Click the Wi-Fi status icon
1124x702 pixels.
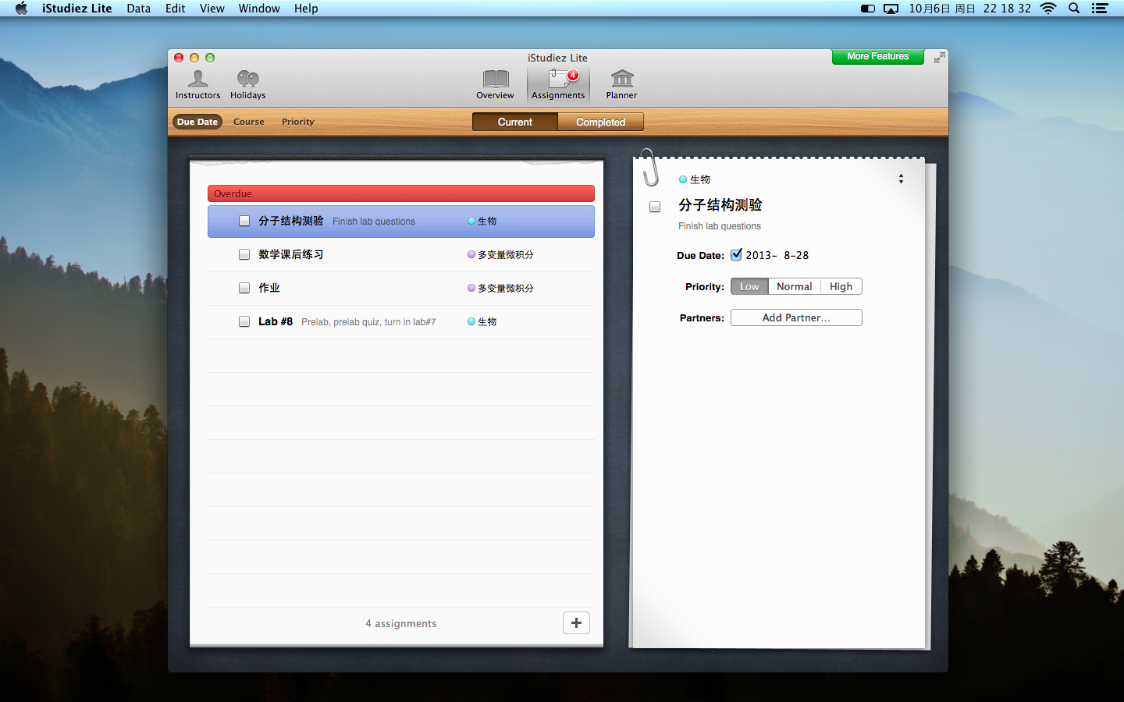coord(1048,9)
